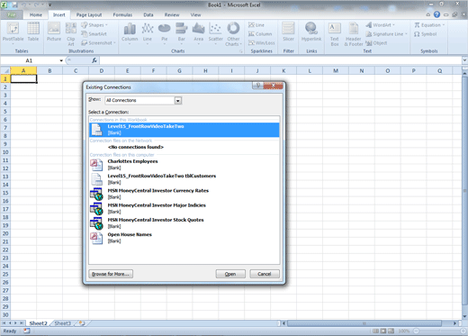Click Signature Line in Text group
This screenshot has height=336, width=468.
click(x=386, y=34)
